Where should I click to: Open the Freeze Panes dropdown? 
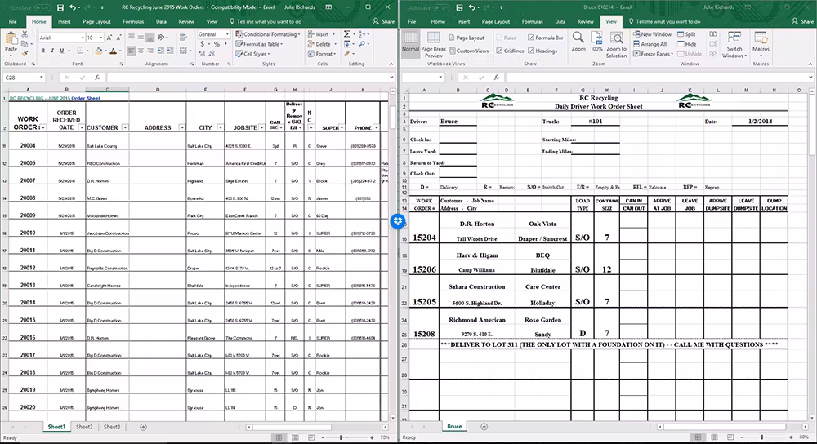pos(655,55)
